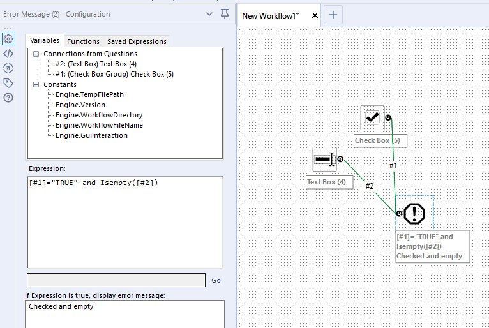Select the New Workflow1* tab
Viewport: 489px width, 328px height.
point(271,15)
